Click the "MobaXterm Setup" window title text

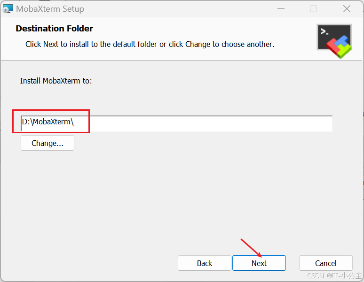pos(50,9)
